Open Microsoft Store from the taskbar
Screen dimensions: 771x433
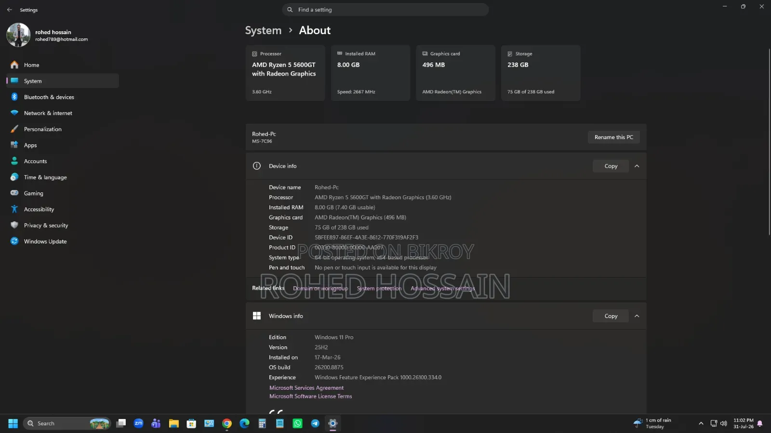(x=191, y=423)
